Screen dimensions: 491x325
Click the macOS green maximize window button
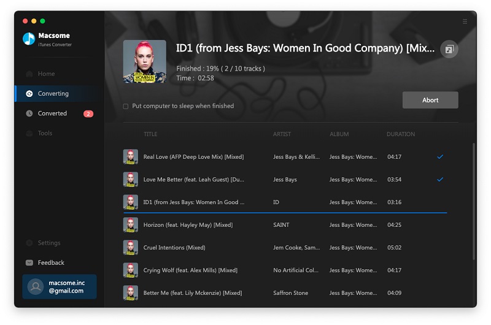42,21
